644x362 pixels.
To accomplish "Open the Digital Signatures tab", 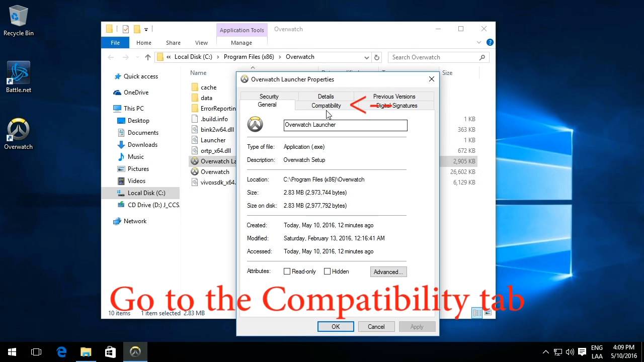I will 397,106.
